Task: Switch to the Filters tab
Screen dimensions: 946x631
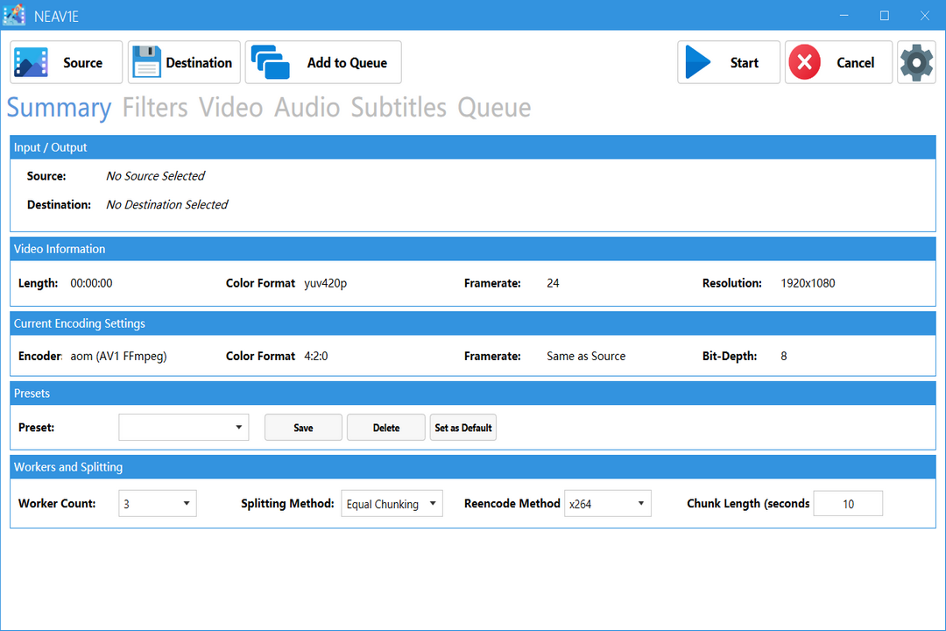Action: tap(154, 107)
